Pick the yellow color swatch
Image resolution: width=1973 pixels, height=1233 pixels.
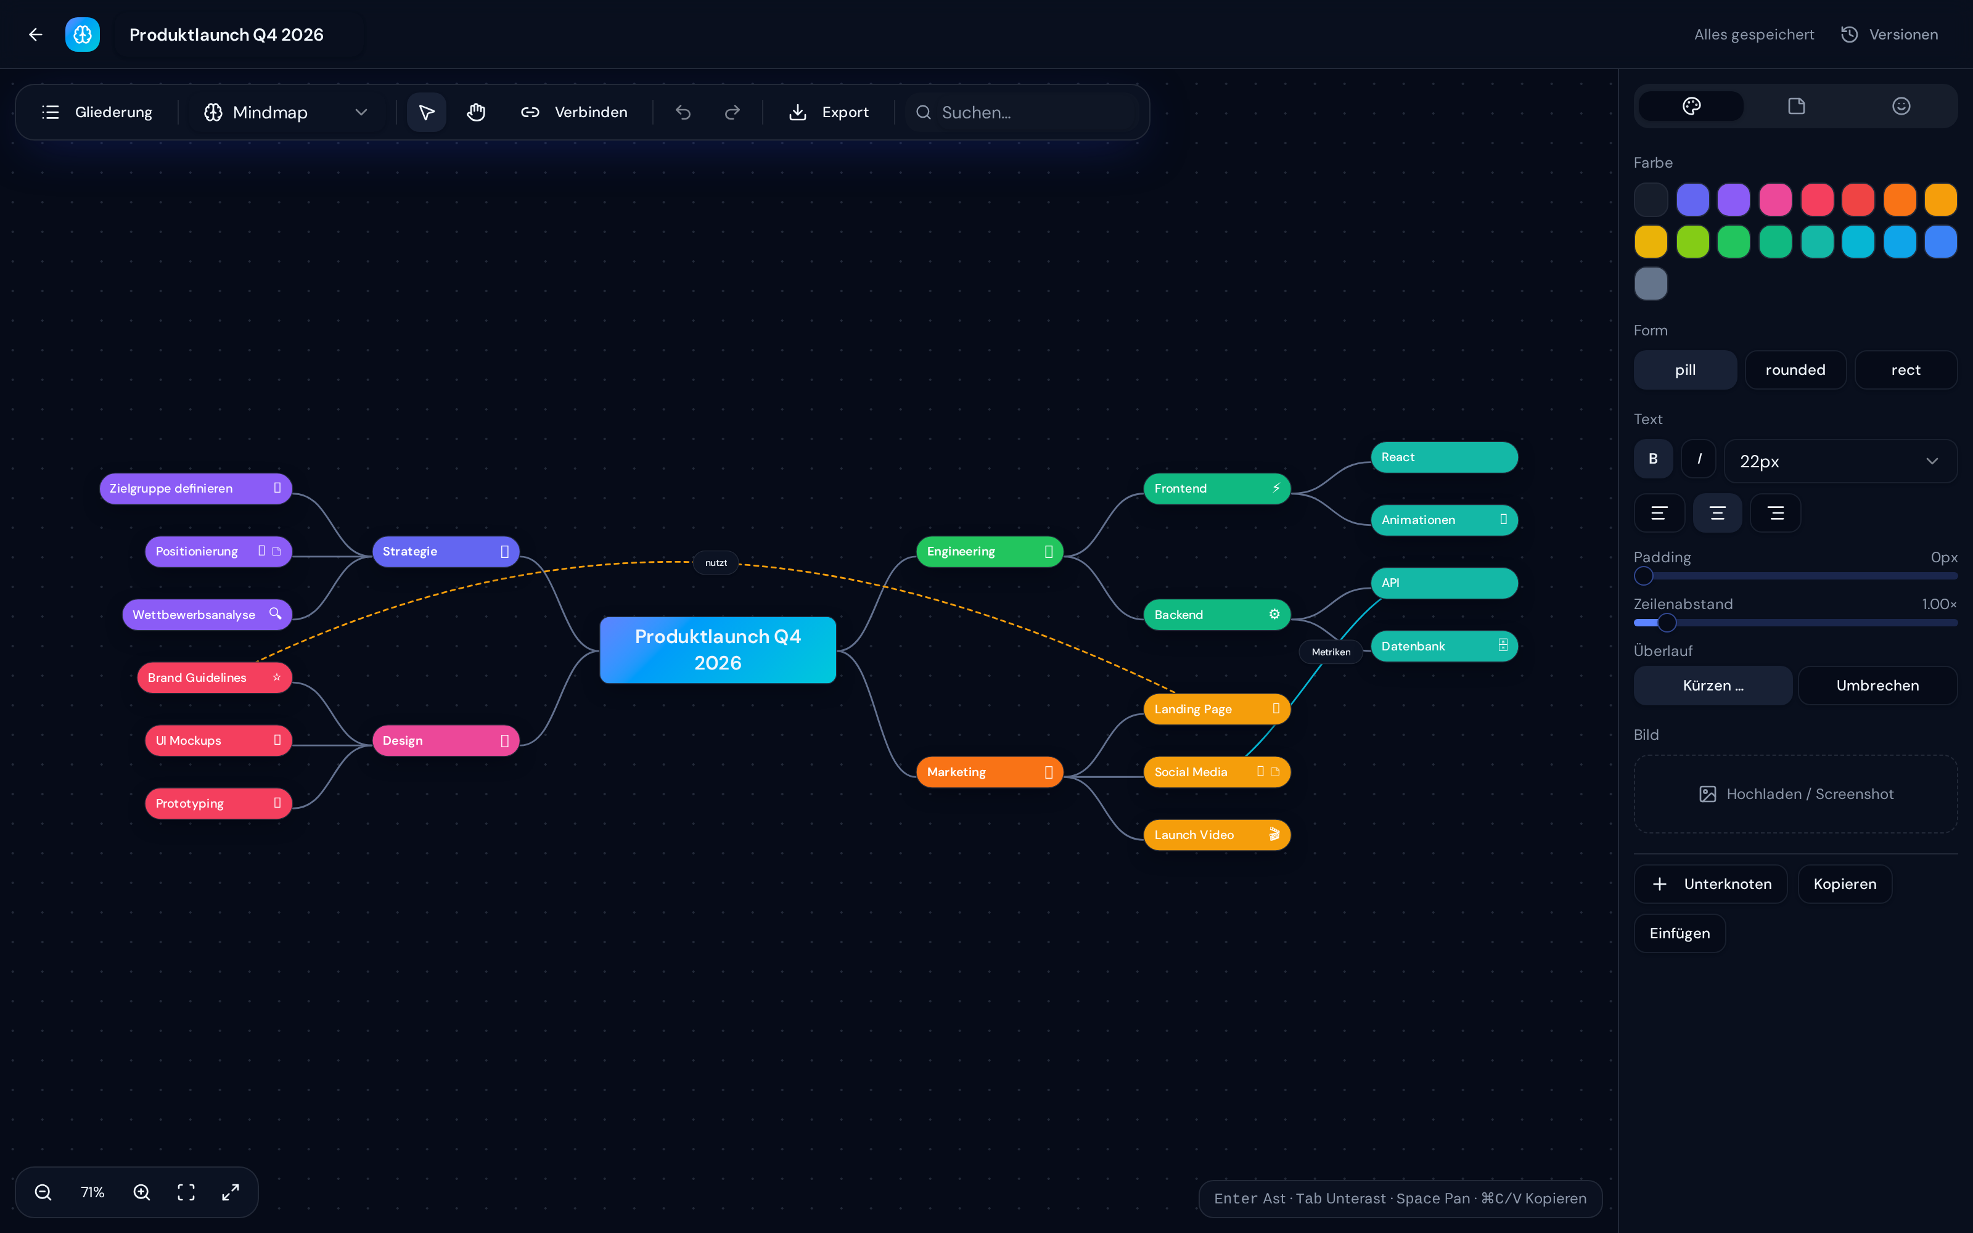tap(1651, 242)
